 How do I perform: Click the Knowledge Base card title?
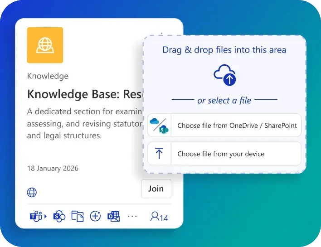[x=85, y=94]
